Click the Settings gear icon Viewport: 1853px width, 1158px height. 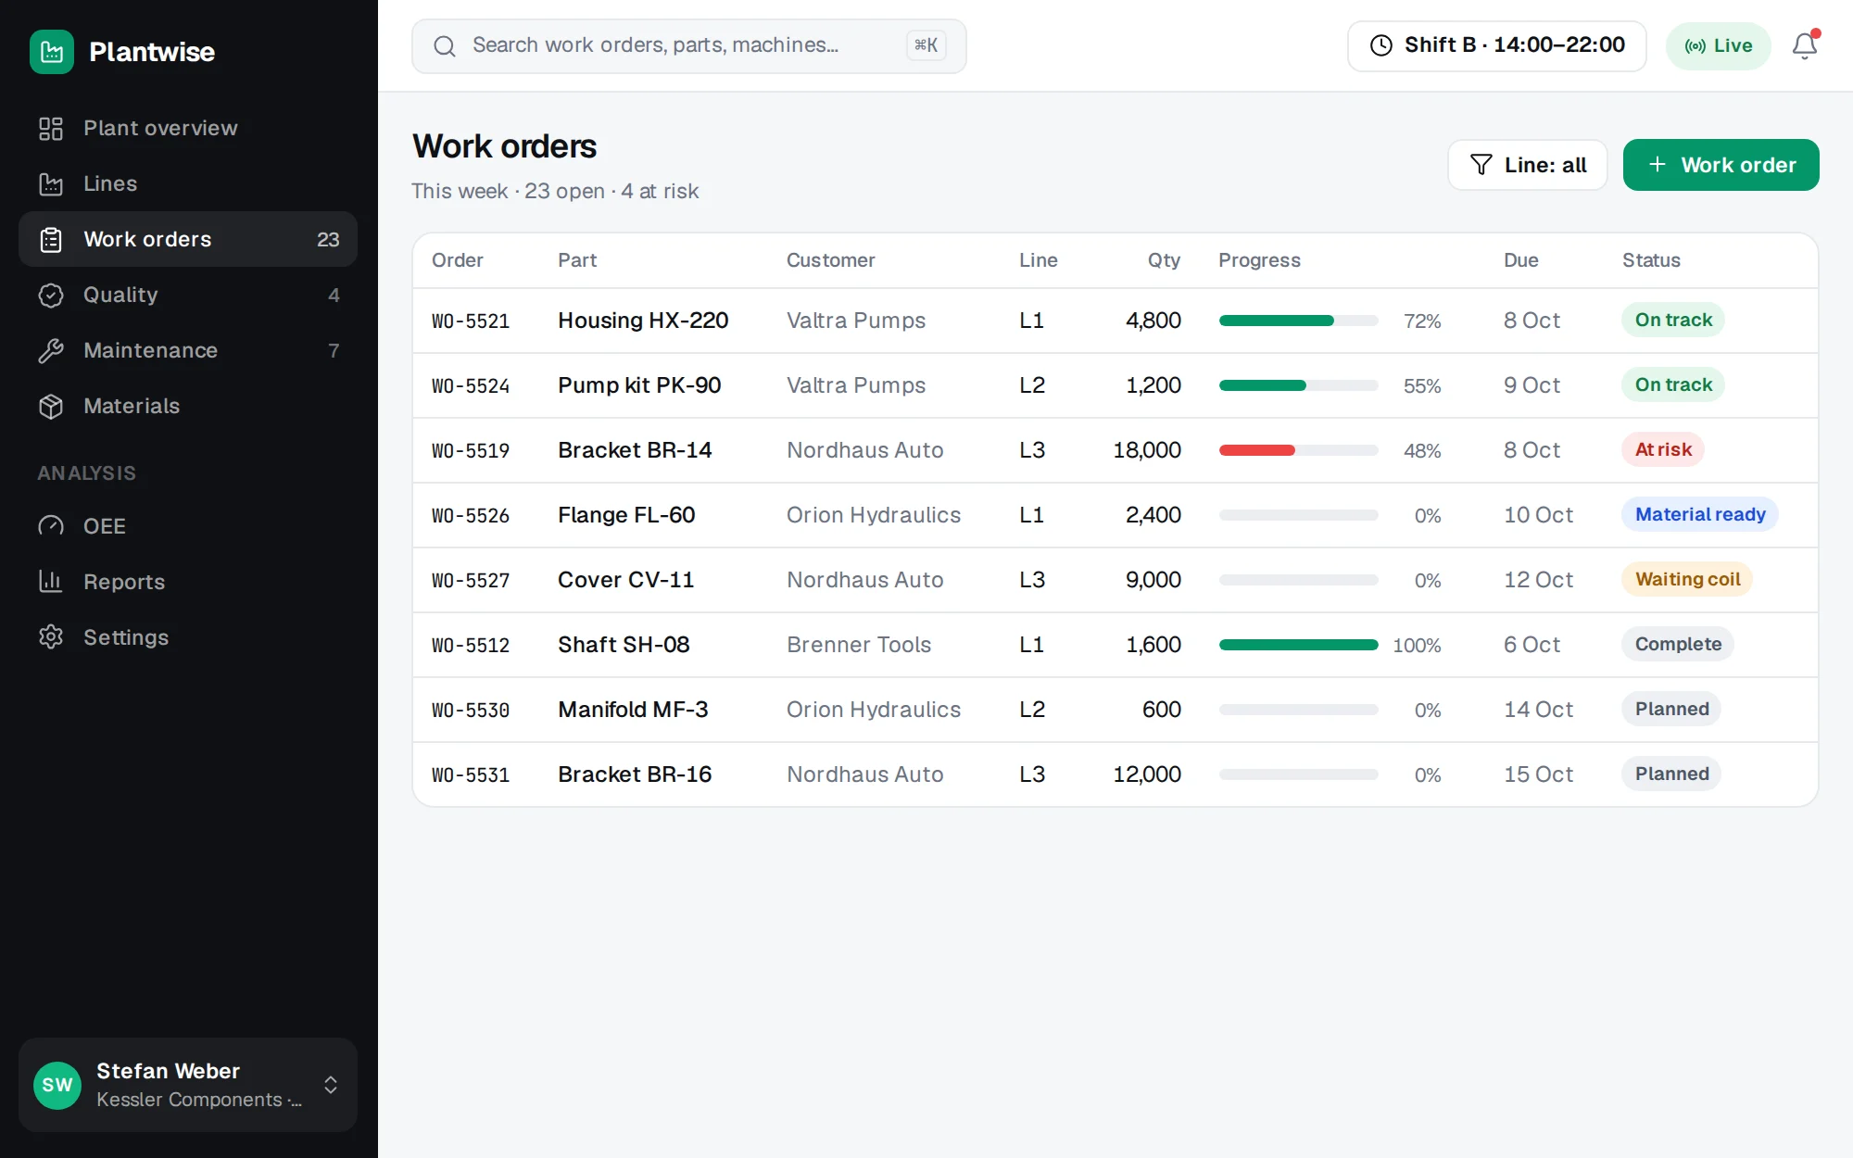pyautogui.click(x=51, y=637)
